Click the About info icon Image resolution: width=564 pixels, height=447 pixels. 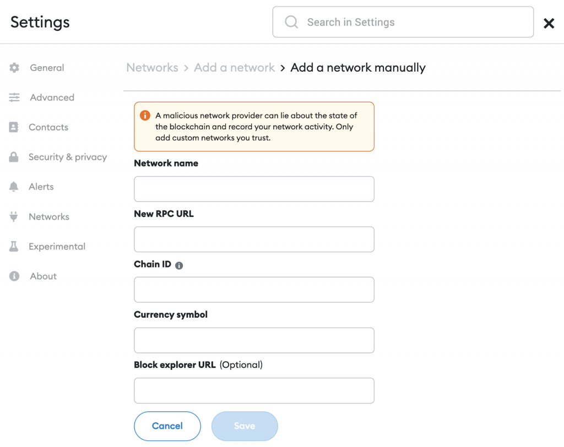point(14,276)
